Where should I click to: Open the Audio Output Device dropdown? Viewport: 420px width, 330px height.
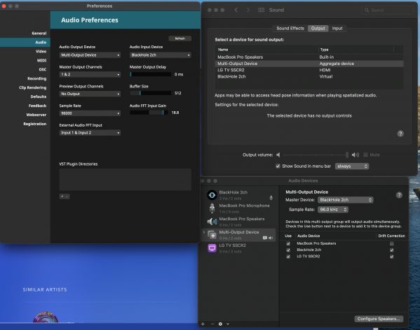90,55
